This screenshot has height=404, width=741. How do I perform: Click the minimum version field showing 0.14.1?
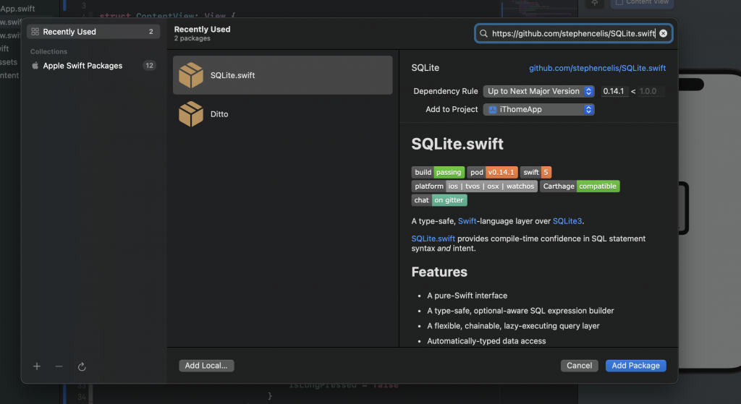click(x=614, y=91)
